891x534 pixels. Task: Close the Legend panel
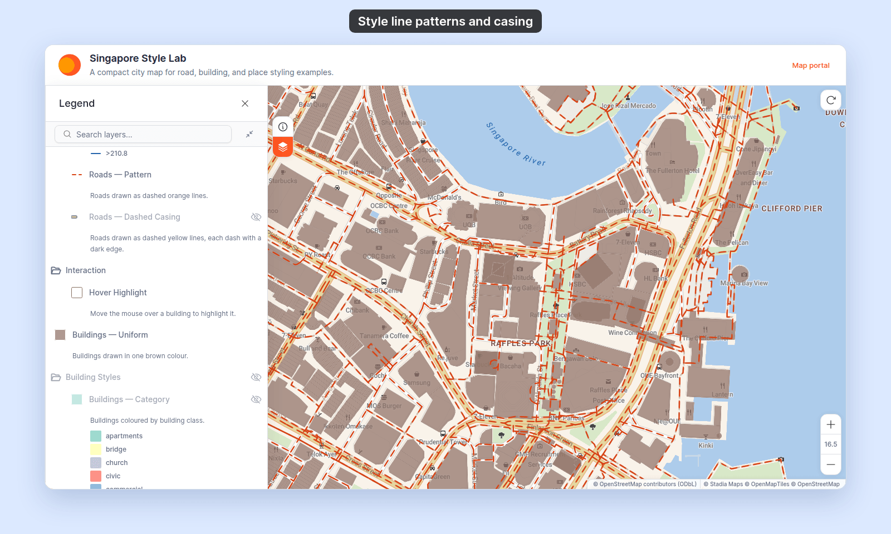(x=245, y=103)
